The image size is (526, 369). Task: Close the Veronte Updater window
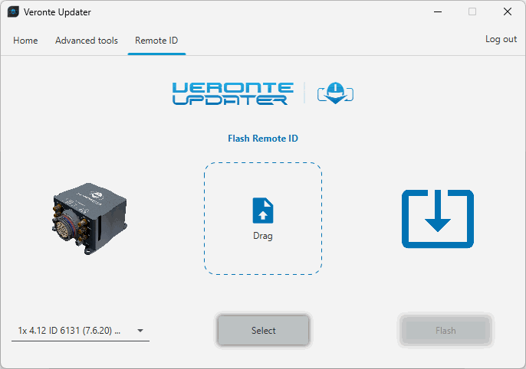[x=508, y=12]
